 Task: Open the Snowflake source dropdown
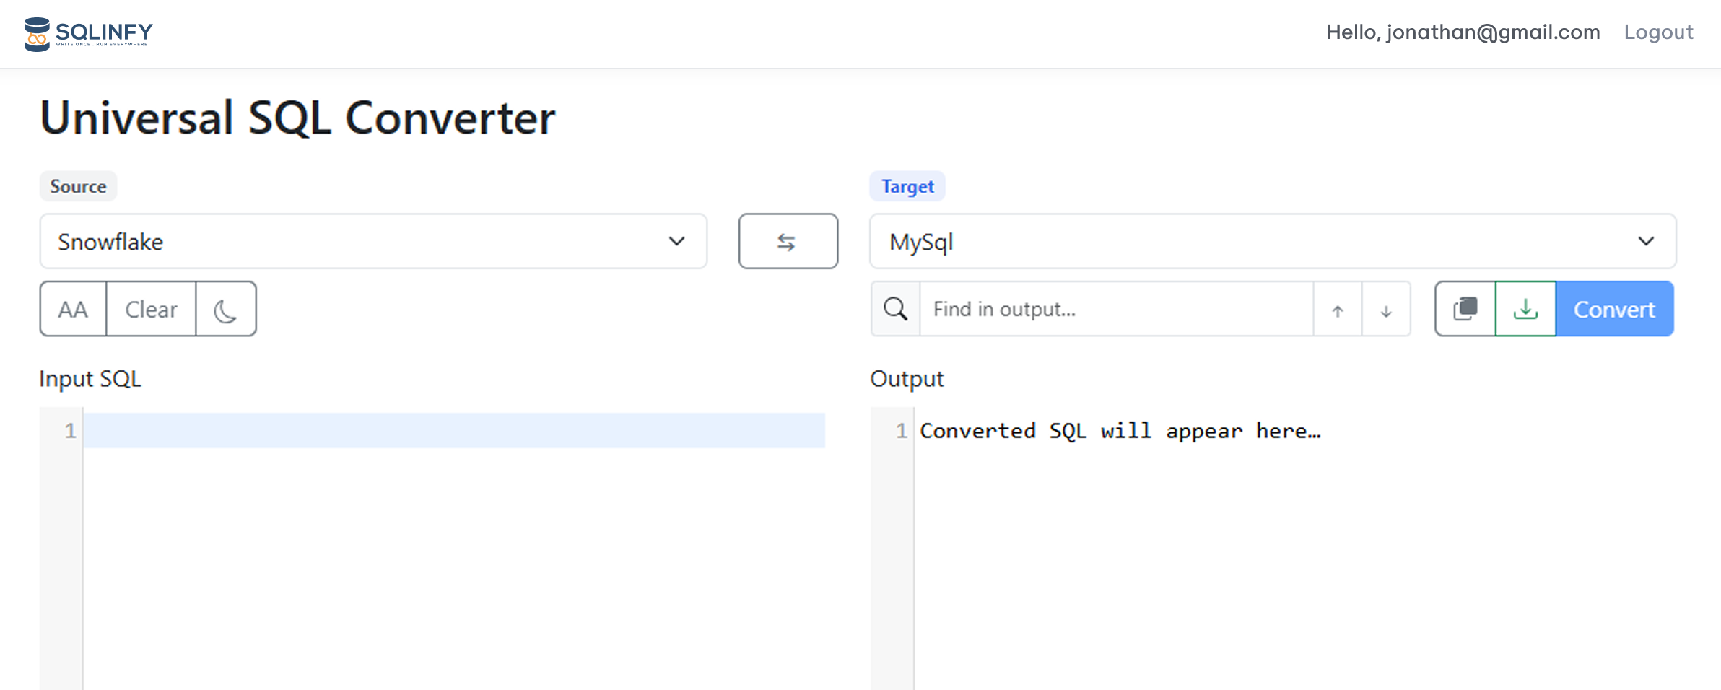click(x=372, y=242)
